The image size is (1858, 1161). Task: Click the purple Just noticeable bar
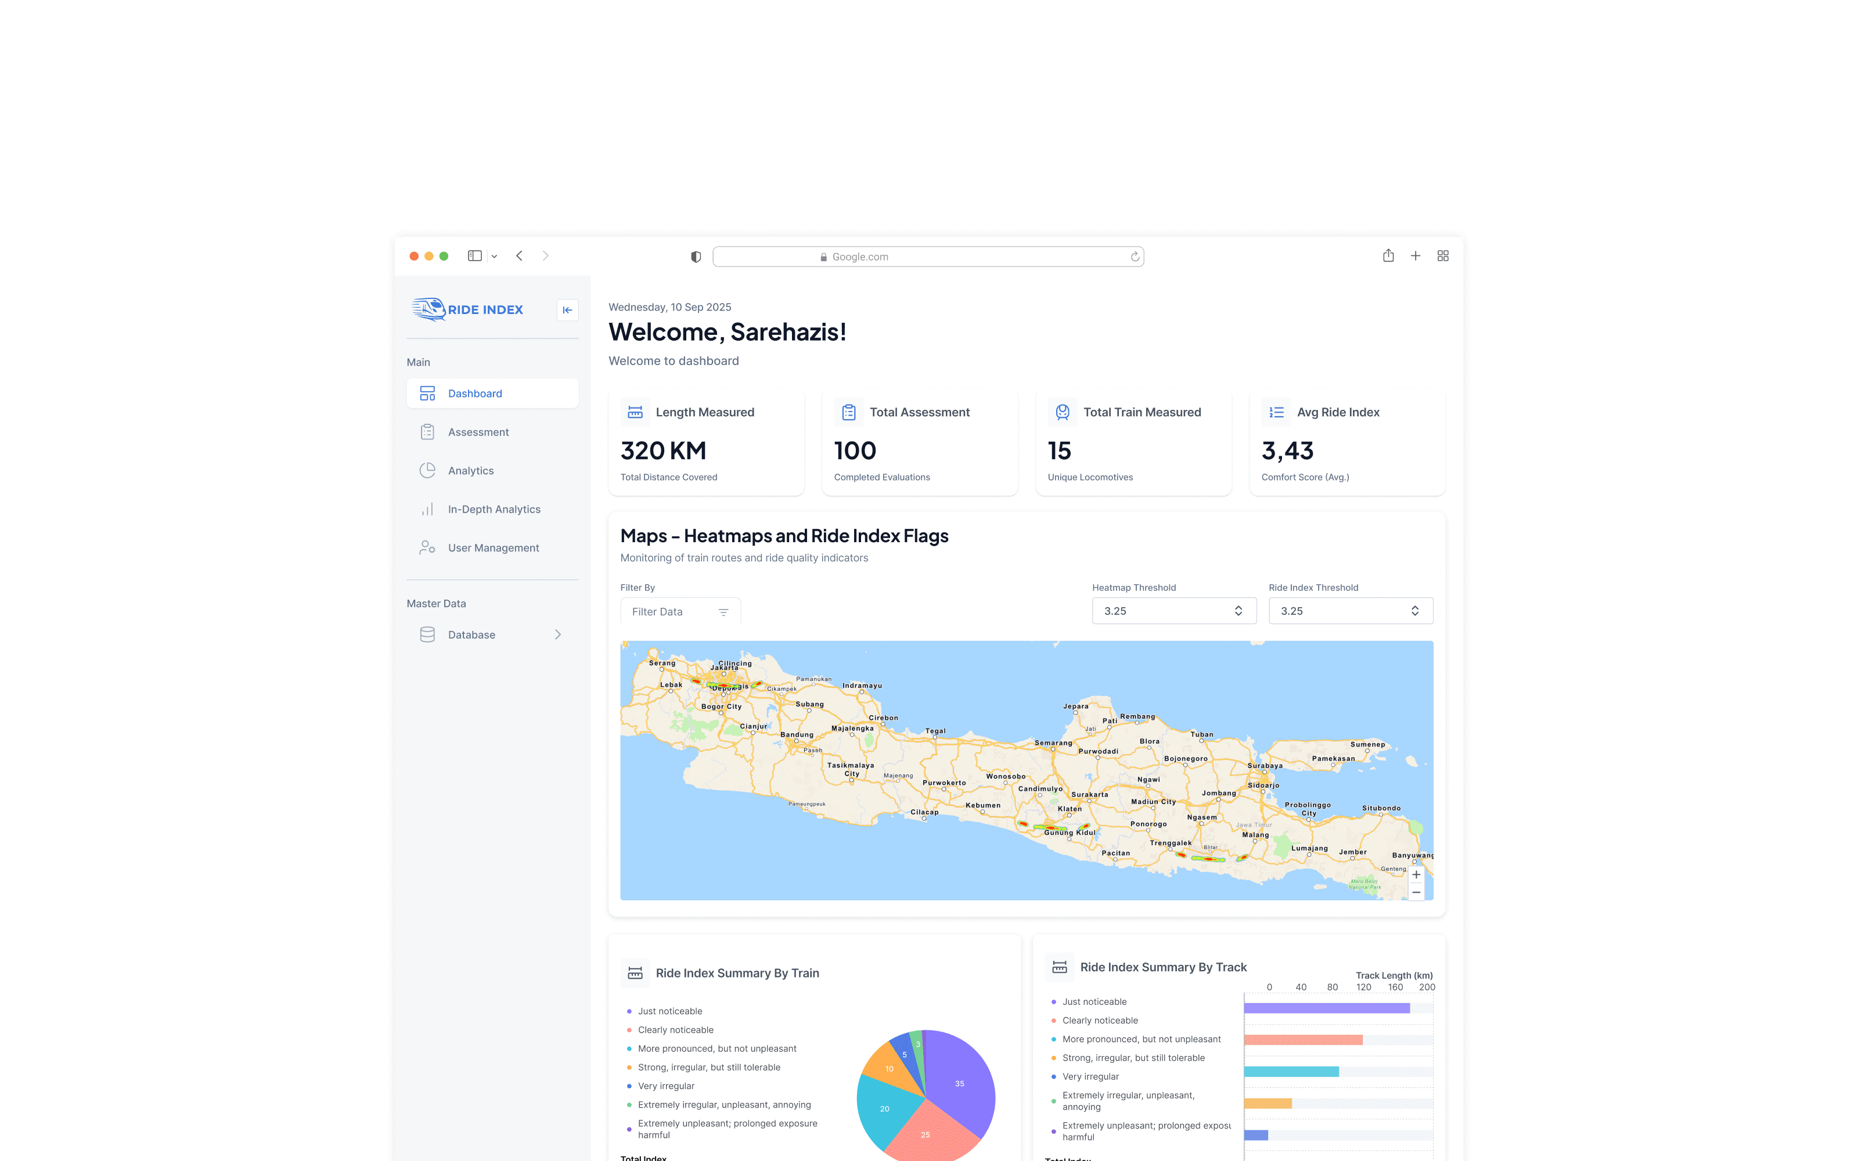click(x=1327, y=1008)
